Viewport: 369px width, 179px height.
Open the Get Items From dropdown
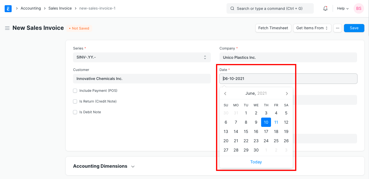[x=312, y=28]
